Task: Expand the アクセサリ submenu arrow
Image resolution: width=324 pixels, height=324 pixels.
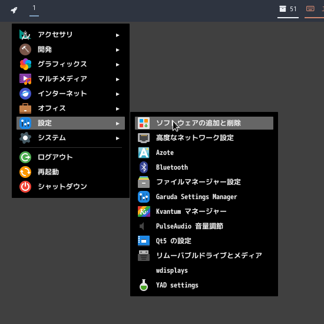Action: coord(118,35)
